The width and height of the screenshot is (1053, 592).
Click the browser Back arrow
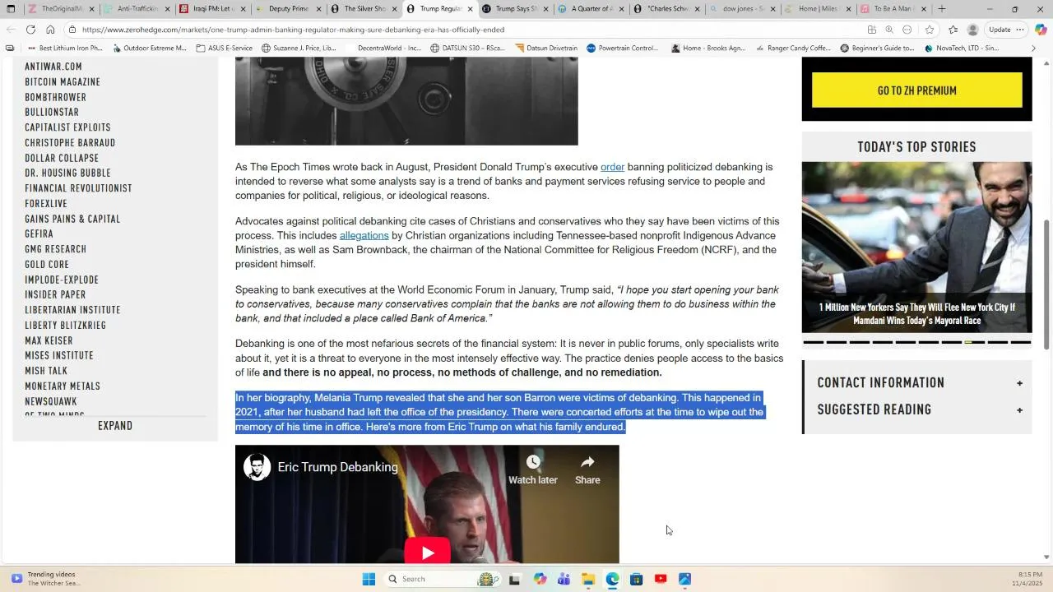pos(10,30)
